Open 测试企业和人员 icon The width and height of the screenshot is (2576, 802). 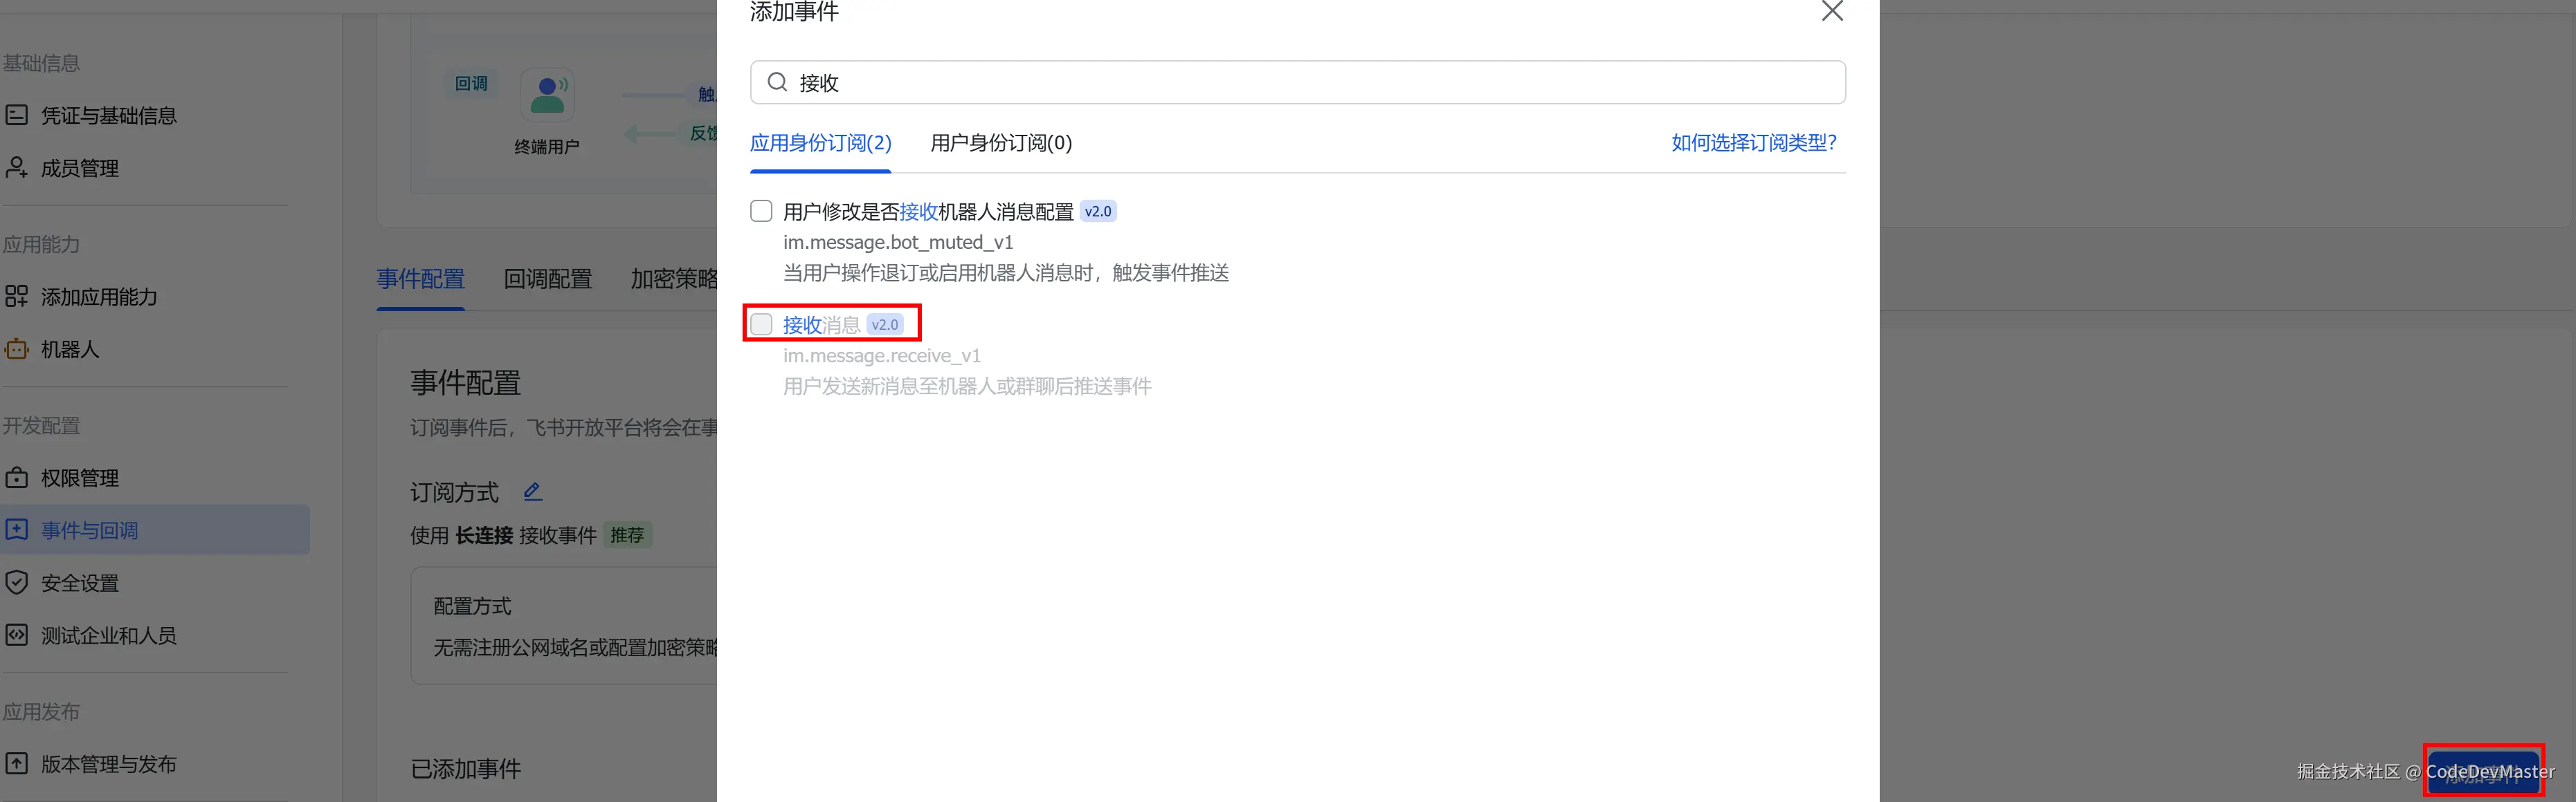tap(16, 635)
